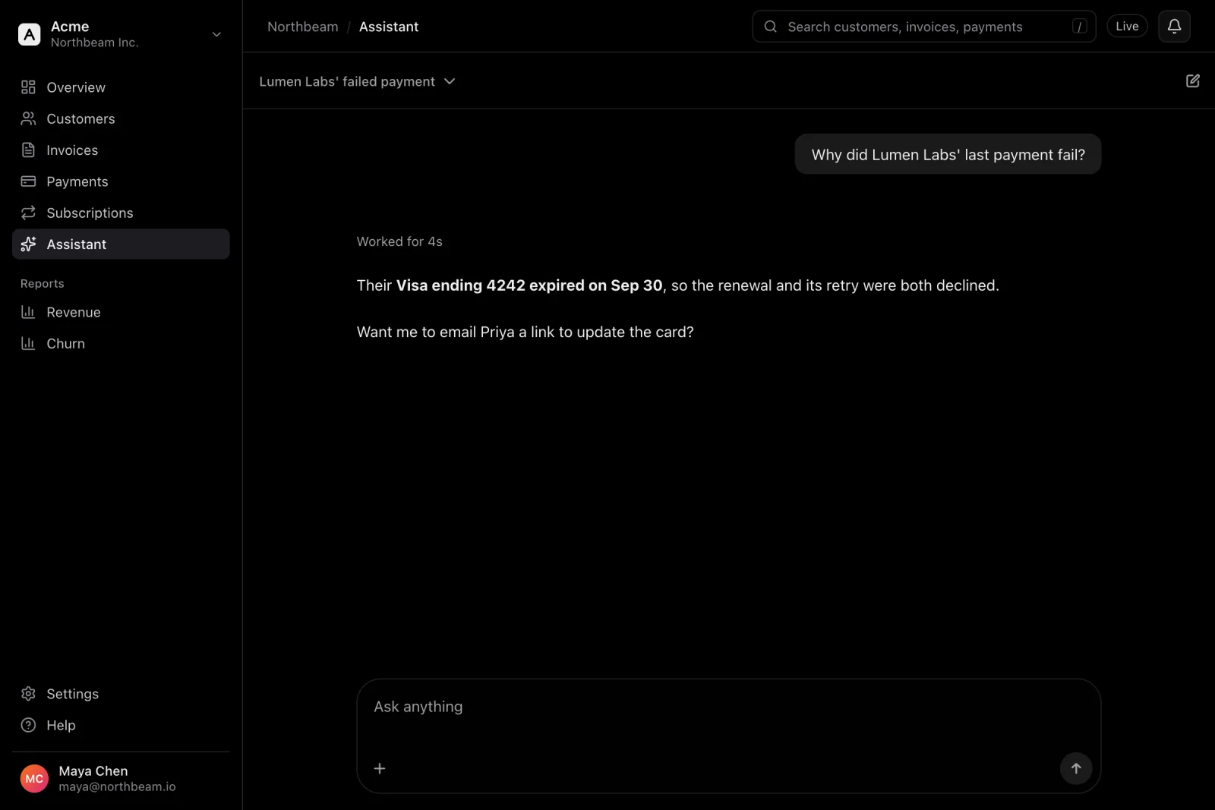1215x810 pixels.
Task: Click the Customers people icon
Action: pos(28,118)
